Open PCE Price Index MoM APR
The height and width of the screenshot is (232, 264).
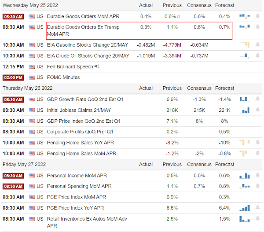click(x=77, y=197)
